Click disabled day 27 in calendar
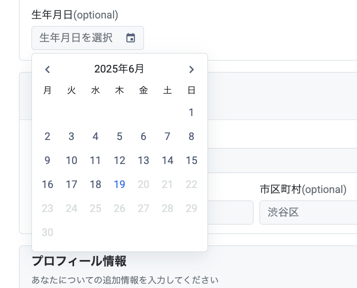 click(143, 208)
